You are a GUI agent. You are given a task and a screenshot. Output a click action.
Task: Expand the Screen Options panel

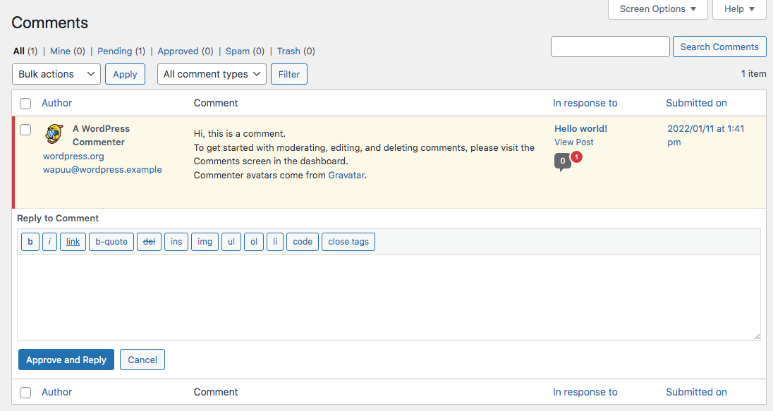(657, 9)
